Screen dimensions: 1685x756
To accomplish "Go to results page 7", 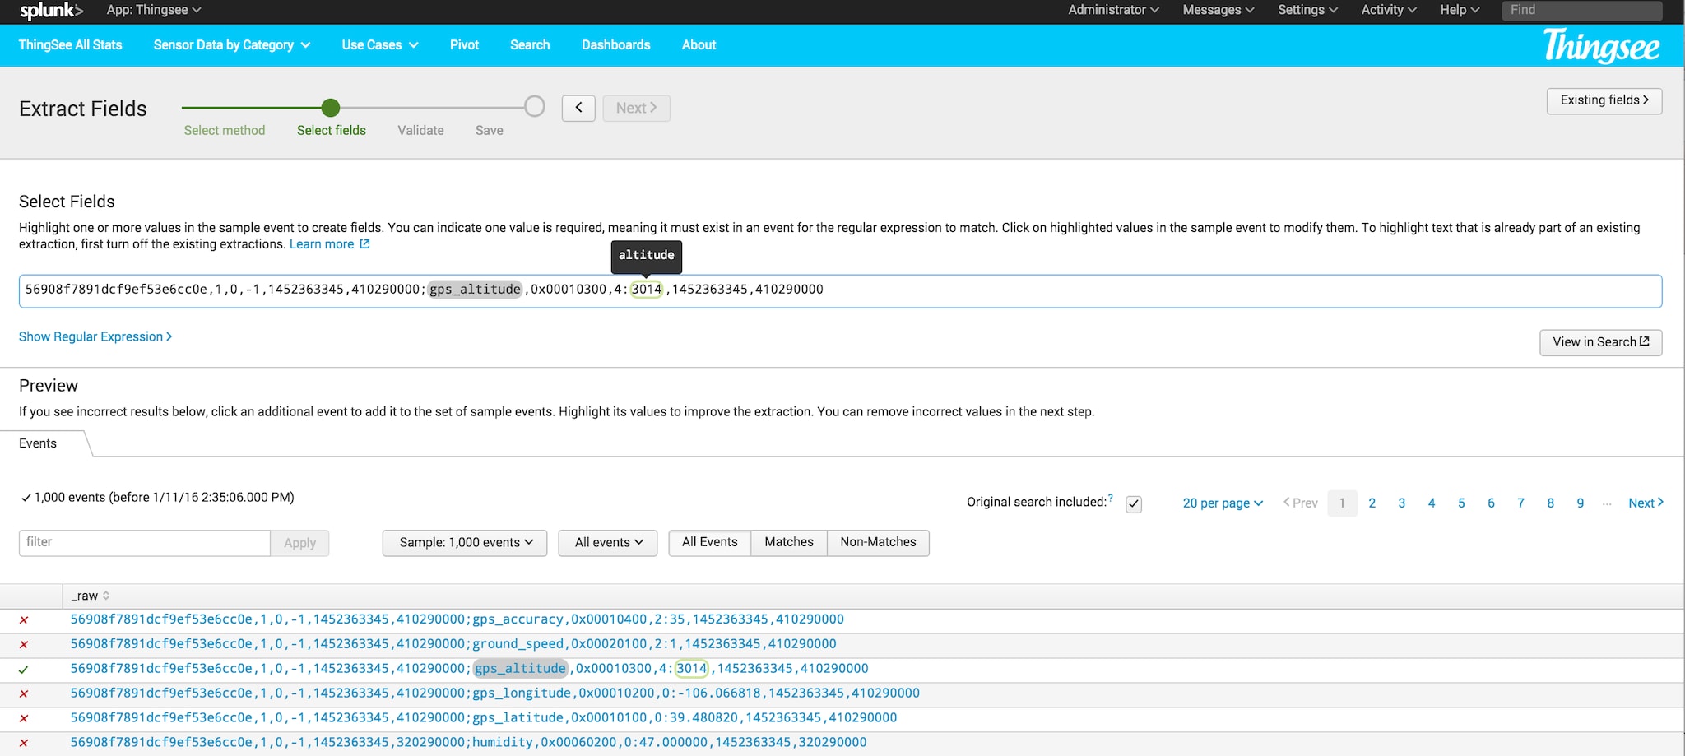I will [x=1520, y=503].
